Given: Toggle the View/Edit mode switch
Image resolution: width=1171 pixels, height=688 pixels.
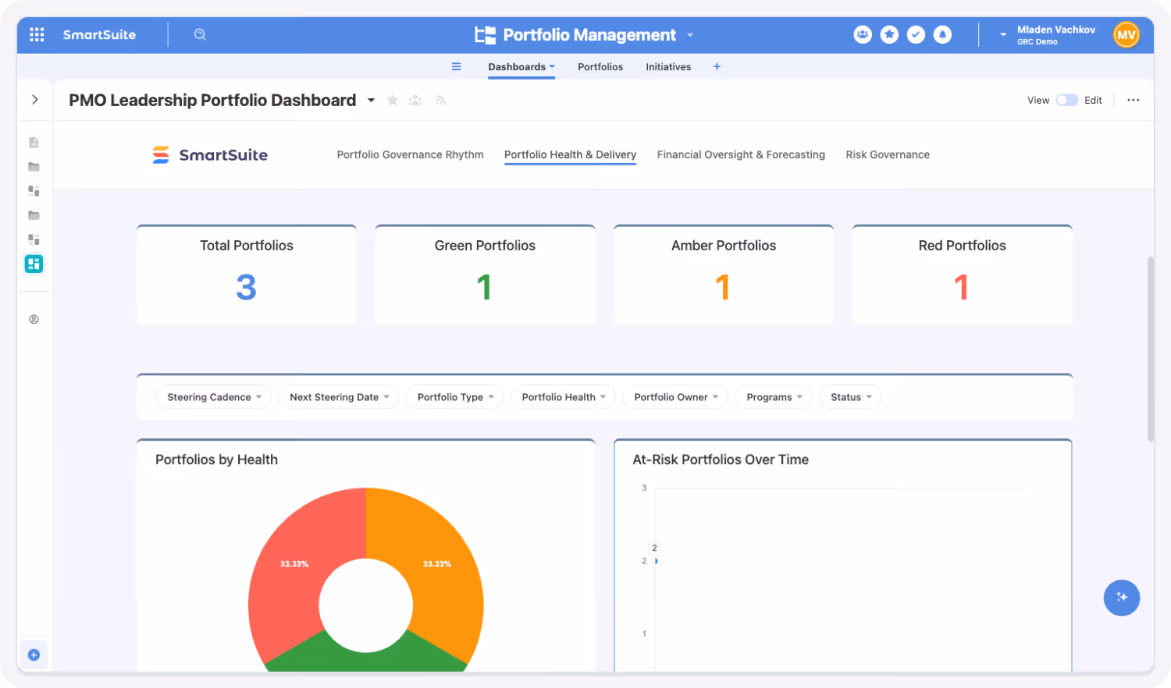Looking at the screenshot, I should (x=1066, y=100).
